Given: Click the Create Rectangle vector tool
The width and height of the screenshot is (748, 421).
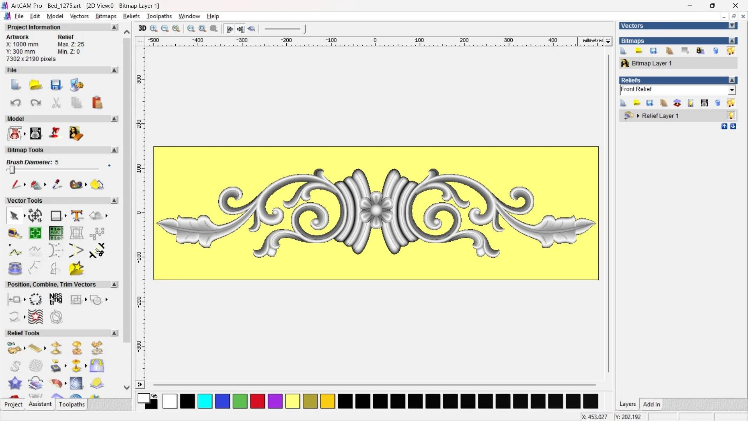Looking at the screenshot, I should [x=56, y=216].
